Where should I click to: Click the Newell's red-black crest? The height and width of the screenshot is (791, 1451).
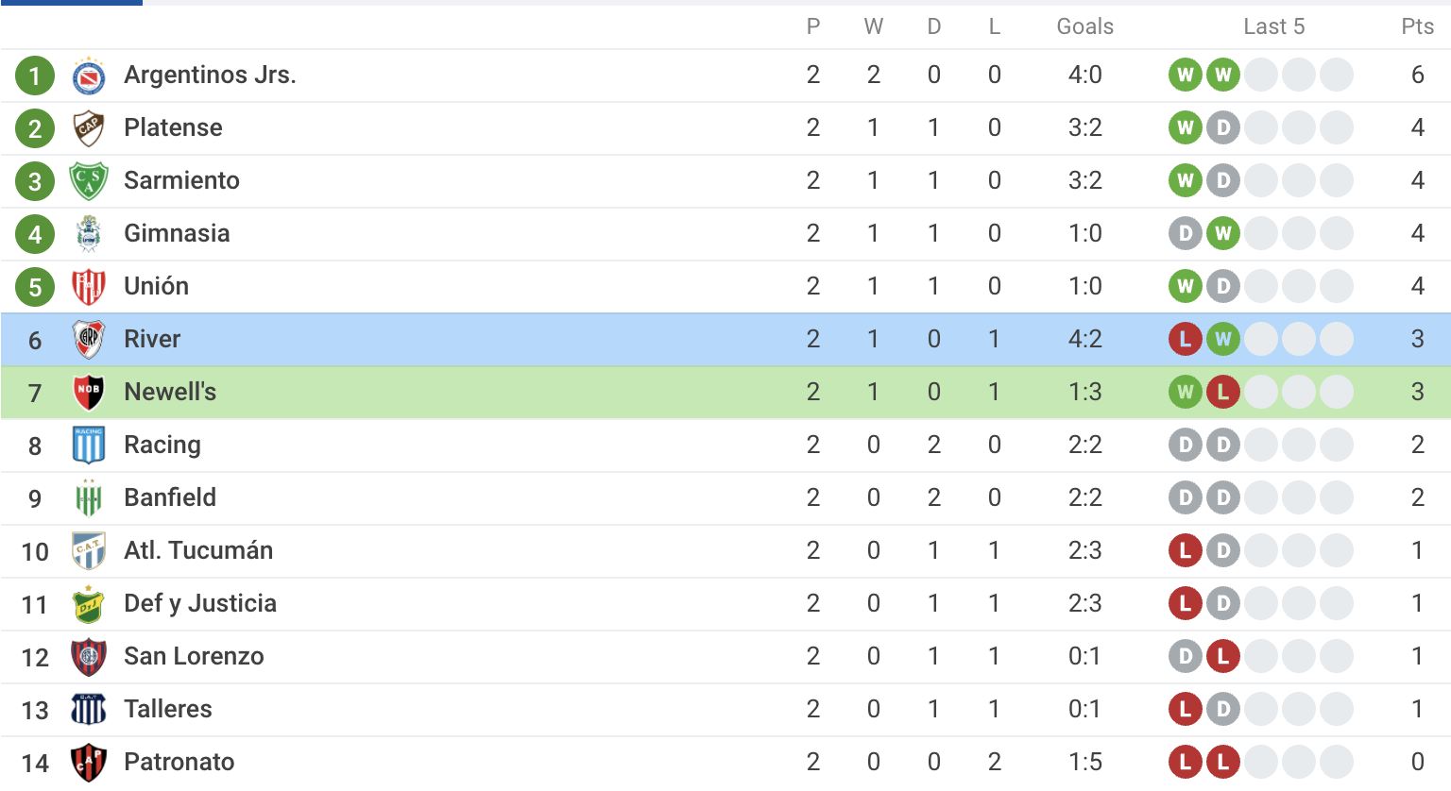[x=89, y=393]
